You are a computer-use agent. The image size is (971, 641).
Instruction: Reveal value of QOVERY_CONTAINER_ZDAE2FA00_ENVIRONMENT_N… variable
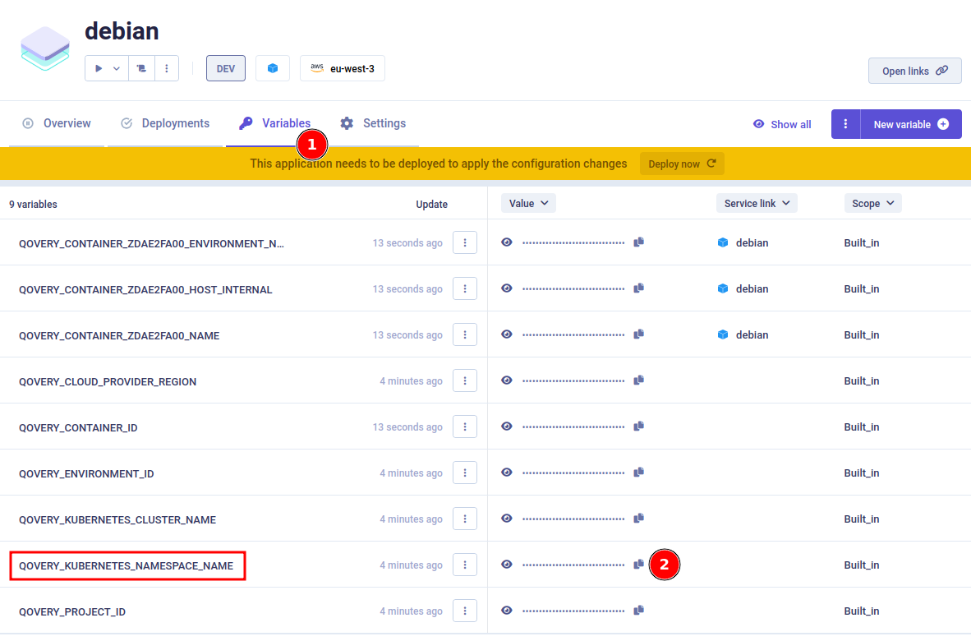tap(507, 242)
